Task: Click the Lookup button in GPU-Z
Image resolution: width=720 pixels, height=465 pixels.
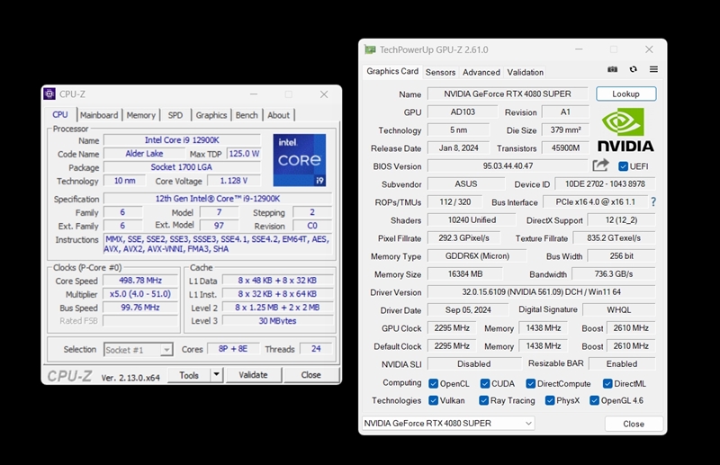Action: (x=625, y=94)
